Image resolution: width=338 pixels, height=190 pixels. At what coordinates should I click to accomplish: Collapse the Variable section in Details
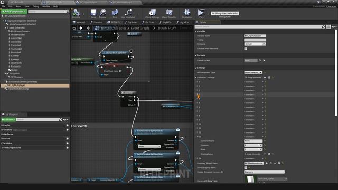point(196,32)
